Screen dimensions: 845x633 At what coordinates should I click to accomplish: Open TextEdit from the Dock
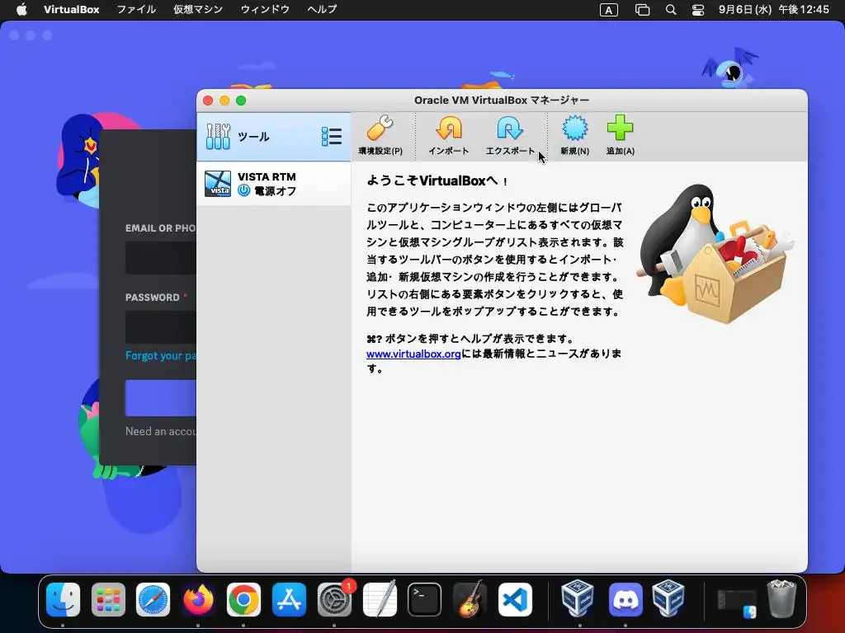[x=380, y=599]
